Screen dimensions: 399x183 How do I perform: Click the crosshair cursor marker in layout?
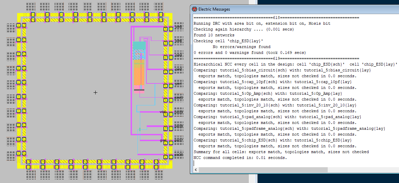pos(95,92)
